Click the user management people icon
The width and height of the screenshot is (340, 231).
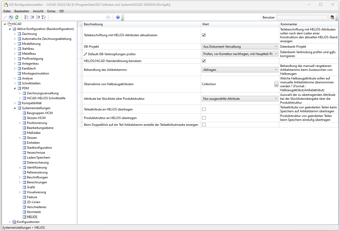click(x=332, y=17)
